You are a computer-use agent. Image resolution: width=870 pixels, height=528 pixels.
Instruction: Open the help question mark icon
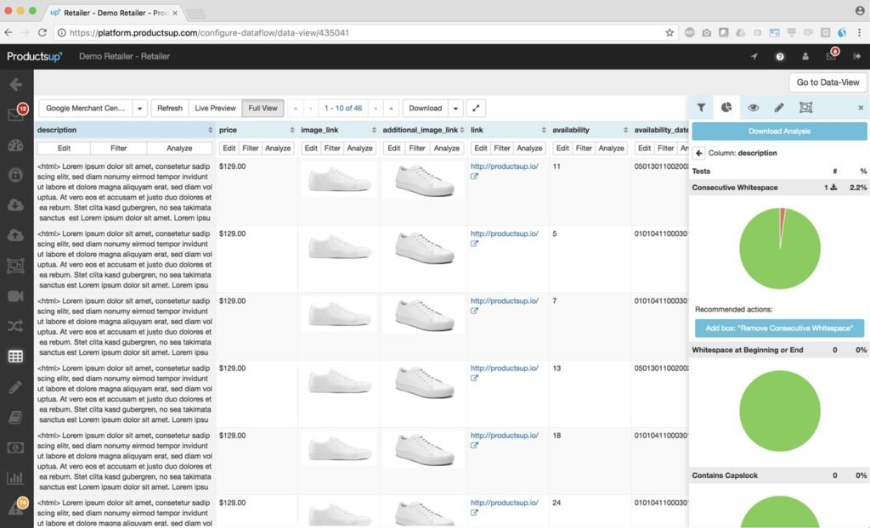click(x=780, y=57)
